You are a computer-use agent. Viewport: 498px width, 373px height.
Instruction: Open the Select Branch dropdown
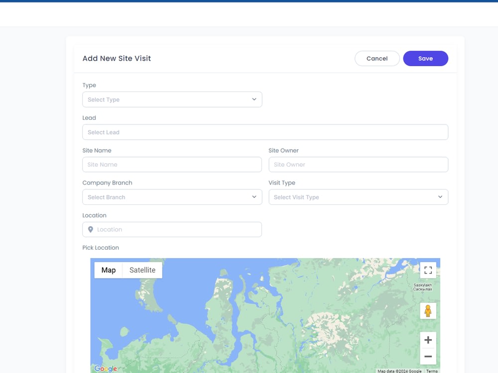pos(172,197)
